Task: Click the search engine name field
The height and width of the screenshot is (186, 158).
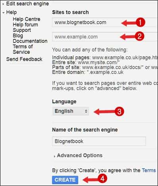Action: tap(99, 141)
